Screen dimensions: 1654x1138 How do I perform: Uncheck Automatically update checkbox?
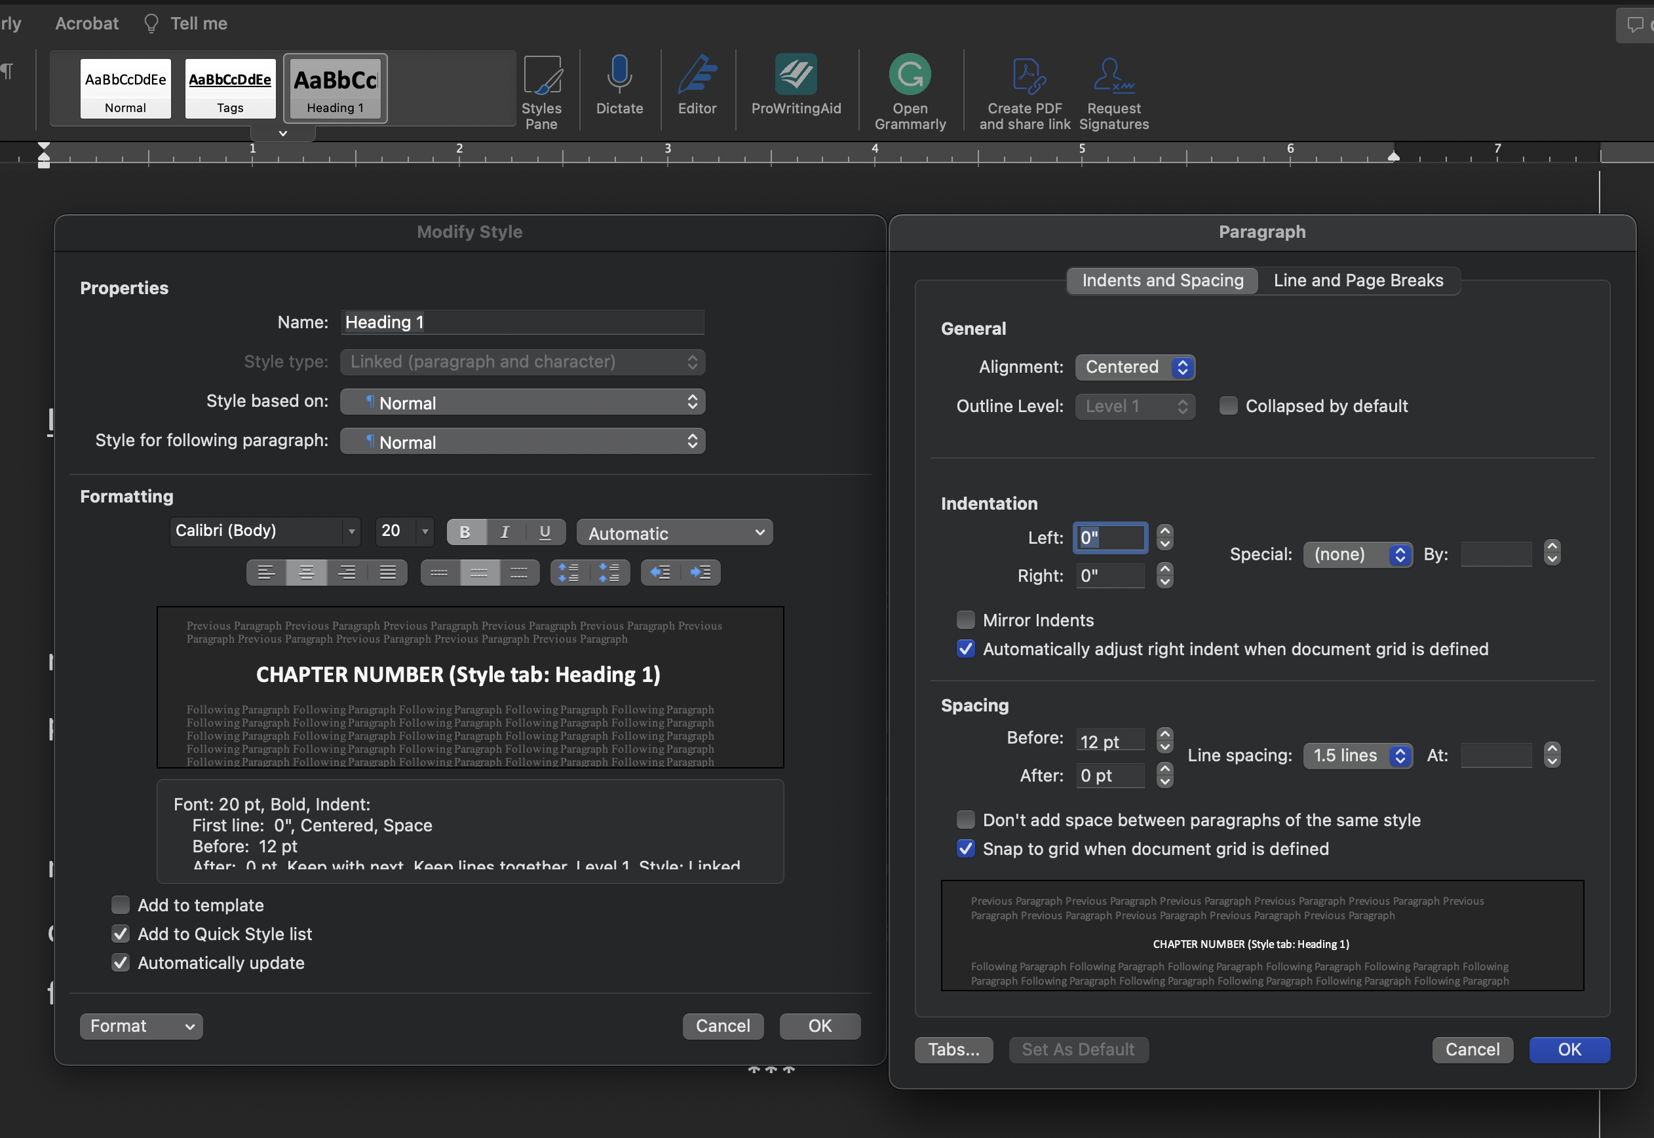[121, 962]
